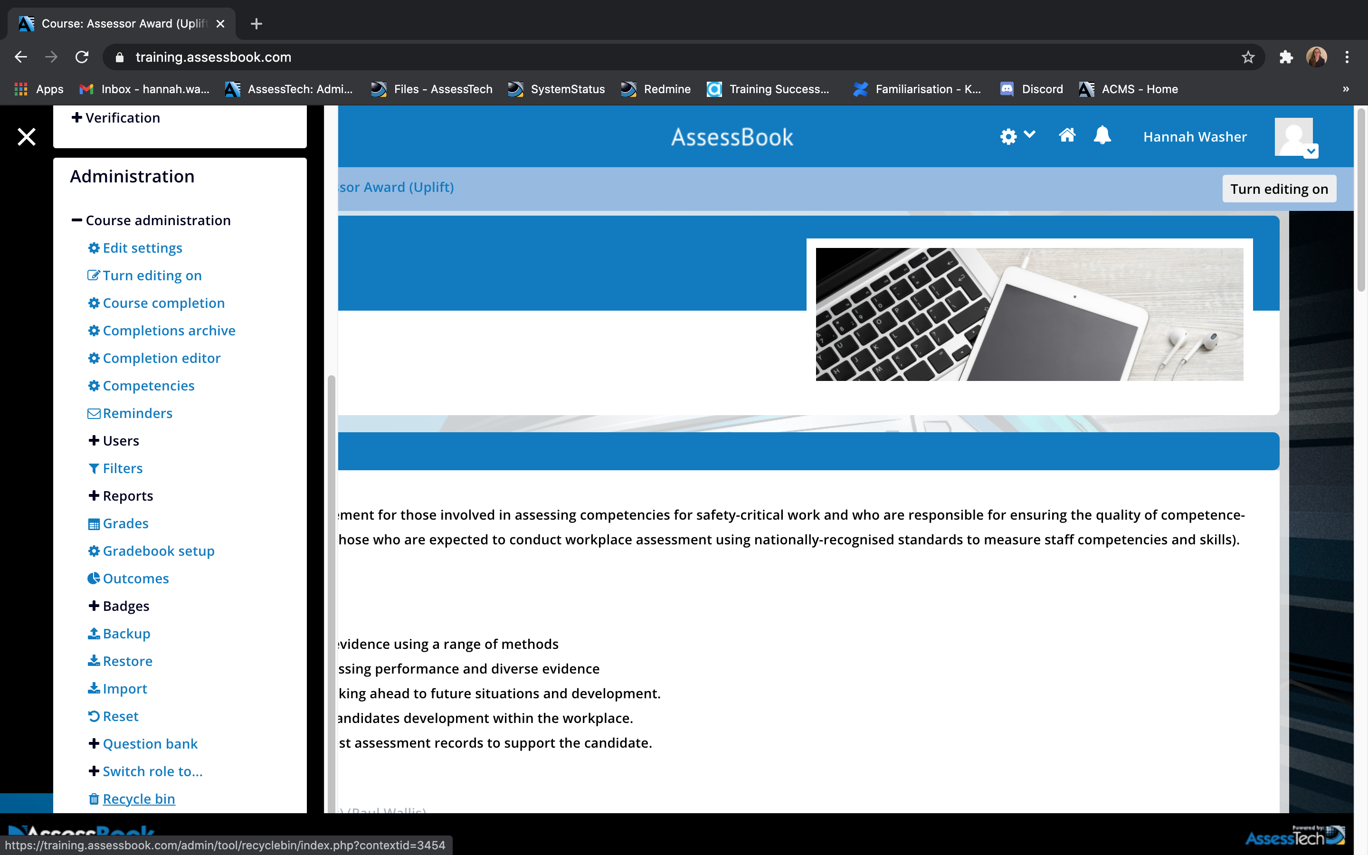This screenshot has width=1368, height=855.
Task: Open Completion editor
Action: (x=161, y=358)
